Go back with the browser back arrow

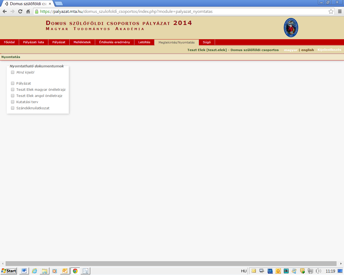(x=5, y=11)
